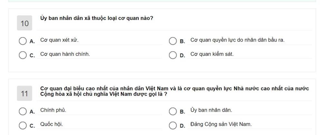Click the question number 11 badge
Image resolution: width=330 pixels, height=135 pixels.
(24, 94)
